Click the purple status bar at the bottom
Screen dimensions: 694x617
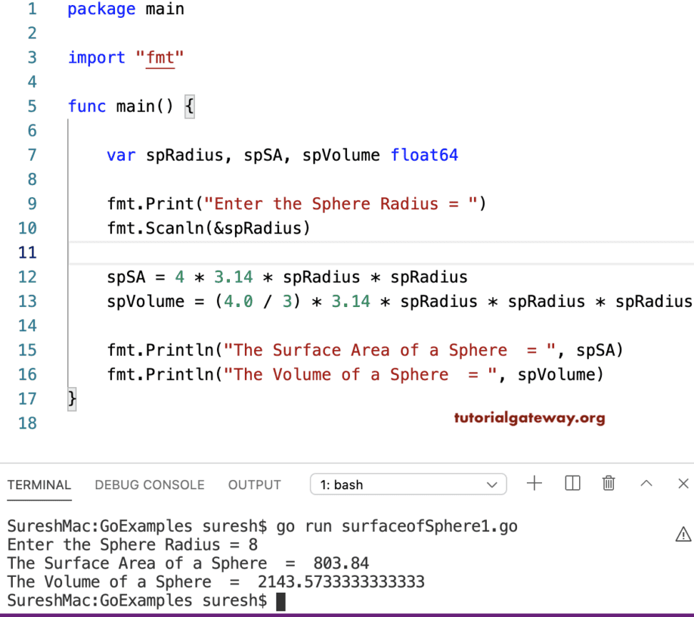coord(347,614)
